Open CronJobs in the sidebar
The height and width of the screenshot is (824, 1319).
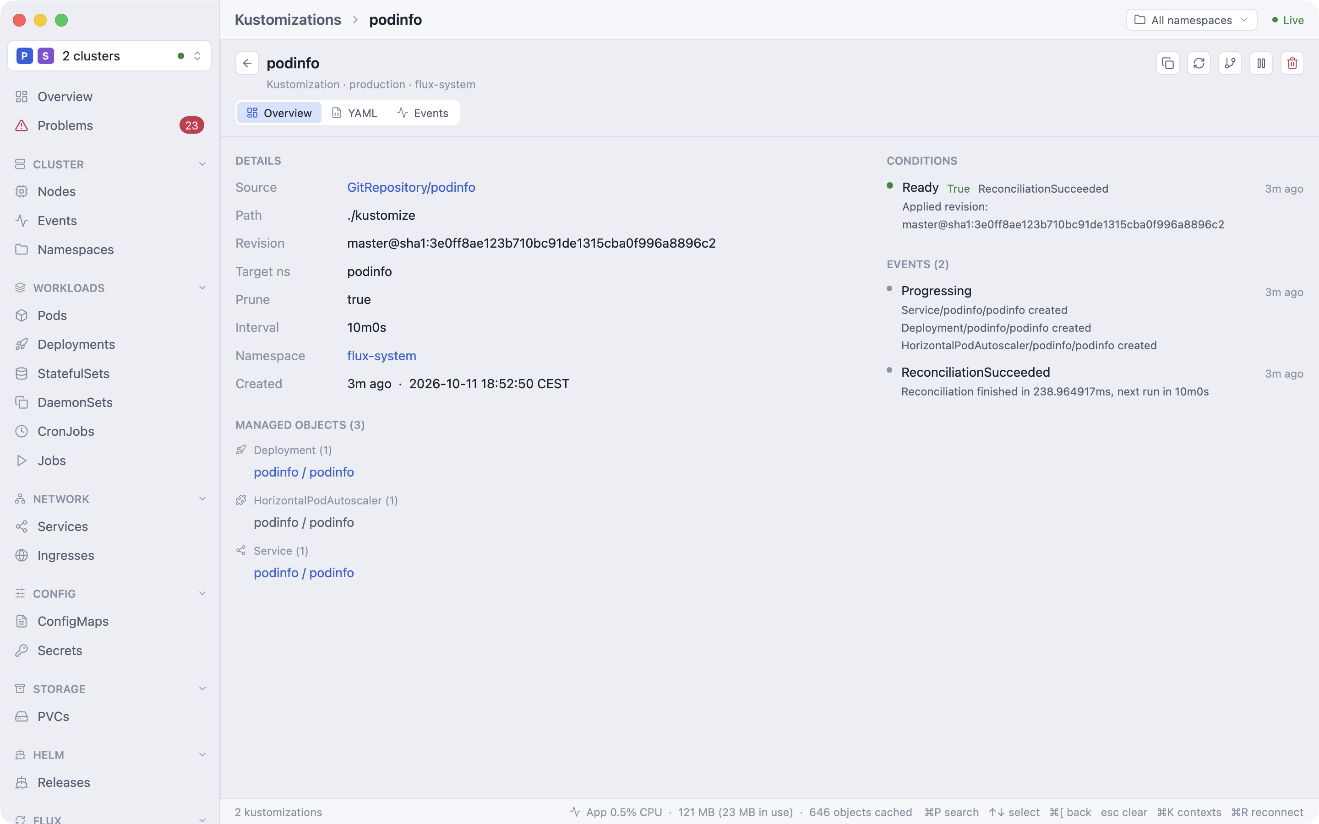point(109,431)
